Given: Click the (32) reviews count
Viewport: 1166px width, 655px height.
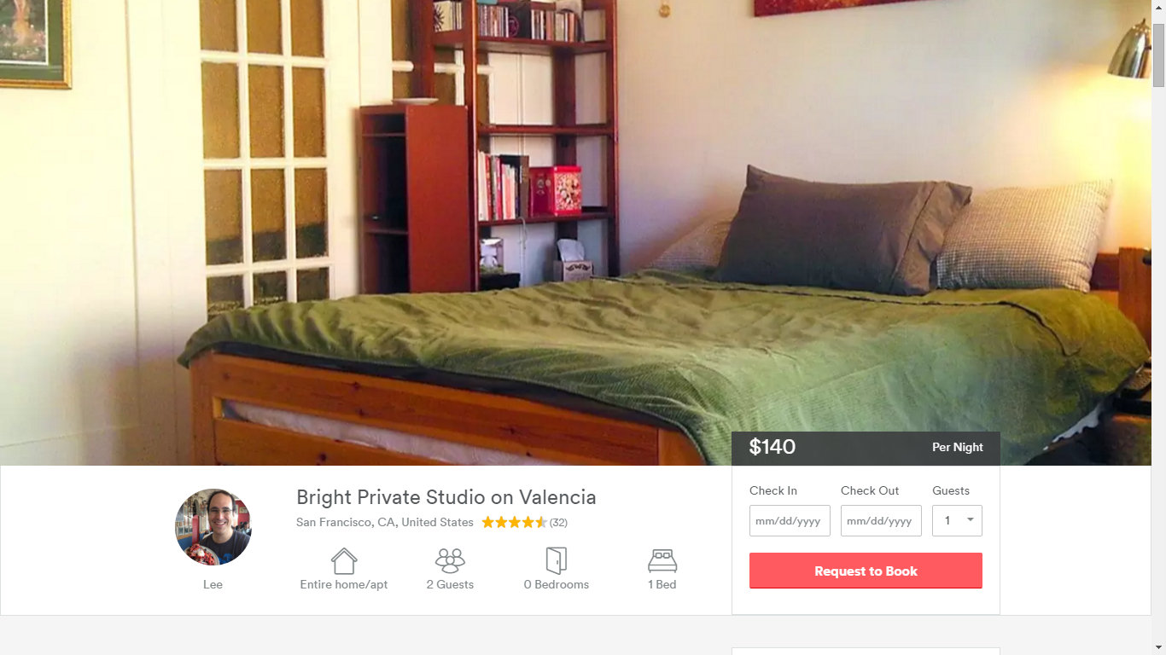Looking at the screenshot, I should [558, 523].
